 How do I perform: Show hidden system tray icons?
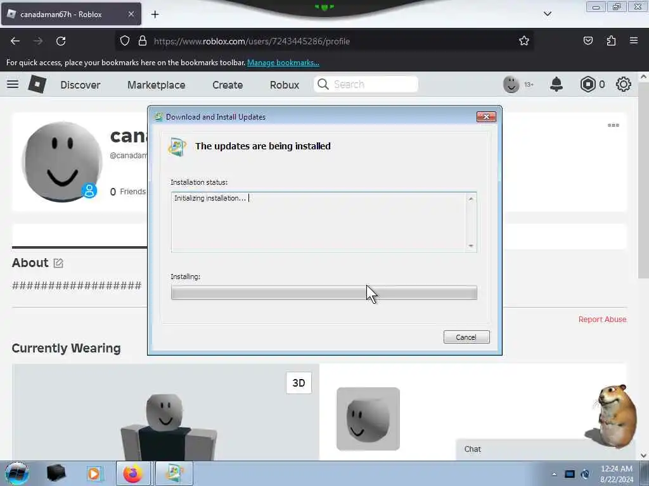coord(554,474)
